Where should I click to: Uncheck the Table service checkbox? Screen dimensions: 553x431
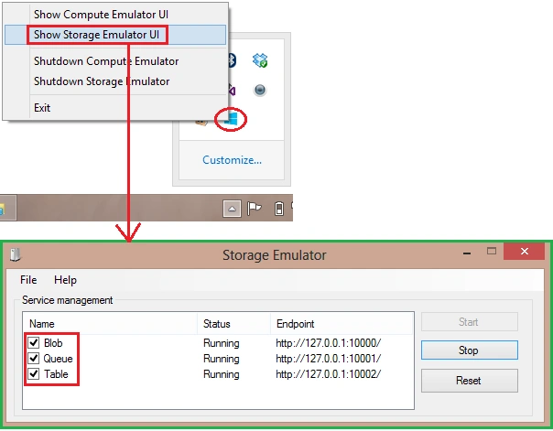(x=34, y=373)
